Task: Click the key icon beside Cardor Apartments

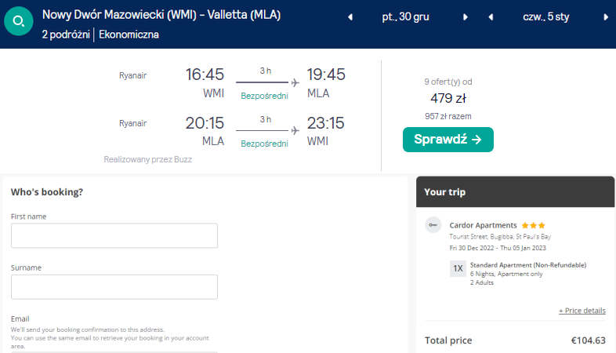Action: [x=433, y=225]
